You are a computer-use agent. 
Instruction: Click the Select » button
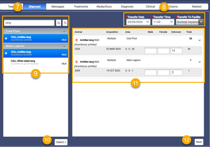[61, 142]
